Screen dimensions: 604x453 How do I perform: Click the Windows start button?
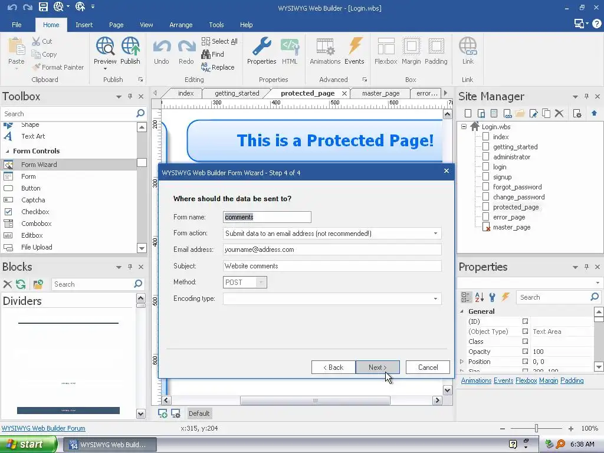tap(28, 444)
